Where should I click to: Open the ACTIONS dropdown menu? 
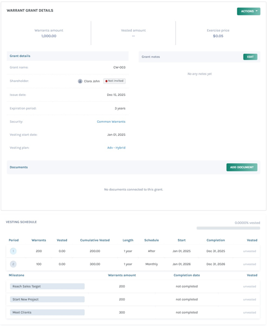coord(249,11)
